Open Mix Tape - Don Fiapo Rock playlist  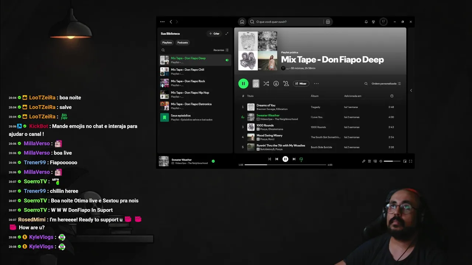(x=195, y=83)
